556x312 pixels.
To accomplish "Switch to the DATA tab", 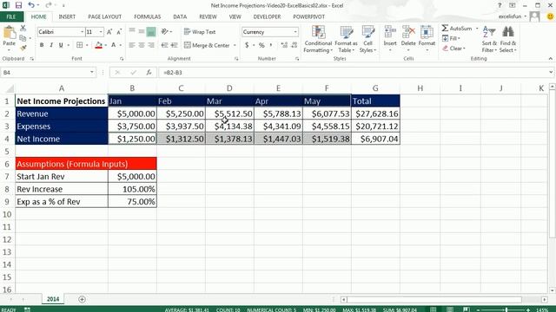I will coord(180,16).
